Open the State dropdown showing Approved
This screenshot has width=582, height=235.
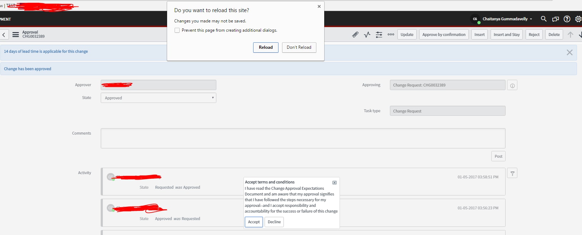(158, 98)
